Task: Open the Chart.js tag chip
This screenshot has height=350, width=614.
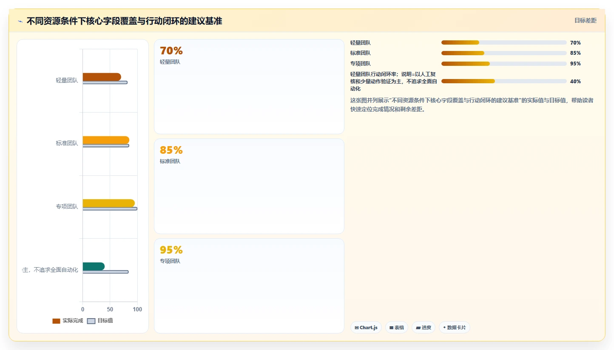Action: [x=366, y=327]
